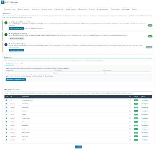Click the Apply button at page bottom
This screenshot has width=156, height=150.
click(78, 147)
